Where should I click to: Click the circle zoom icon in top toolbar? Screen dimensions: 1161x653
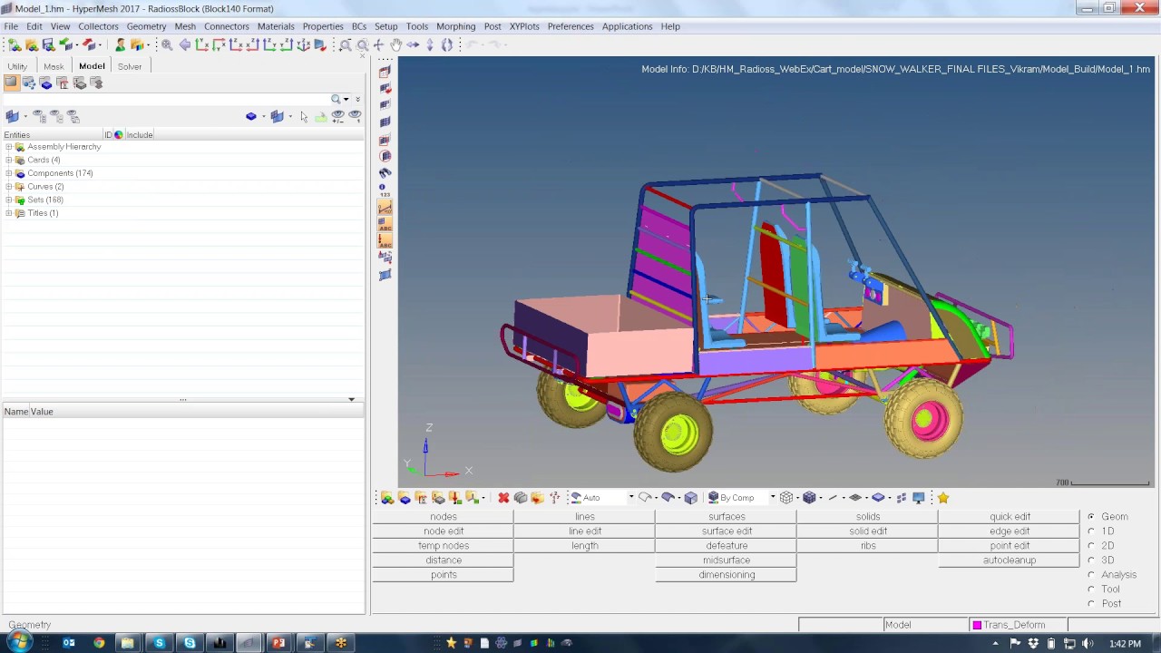(362, 44)
